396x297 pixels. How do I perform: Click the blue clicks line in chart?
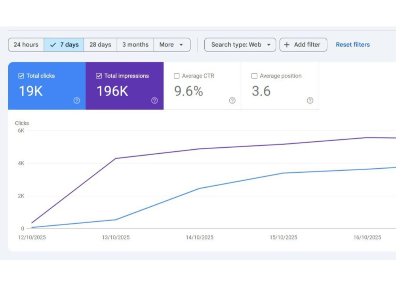click(200, 188)
